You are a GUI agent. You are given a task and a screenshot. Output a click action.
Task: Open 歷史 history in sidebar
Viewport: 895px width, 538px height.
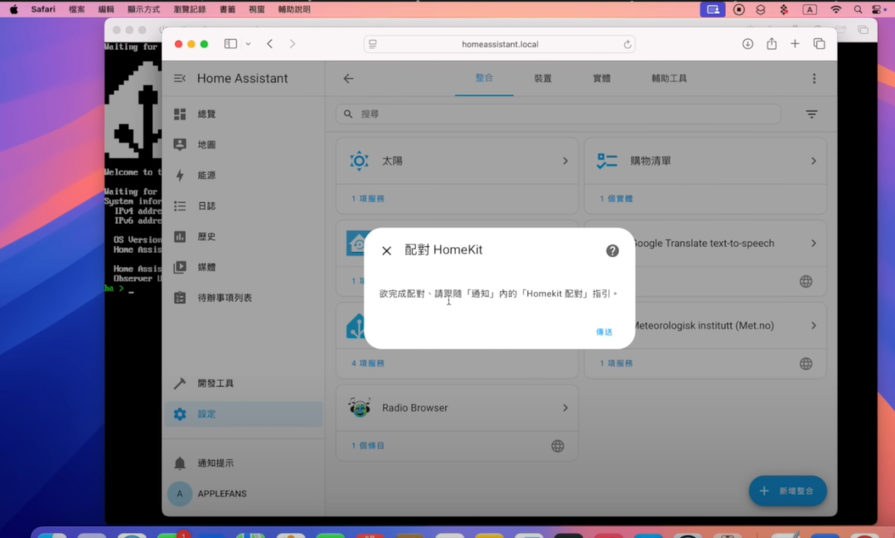coord(244,236)
